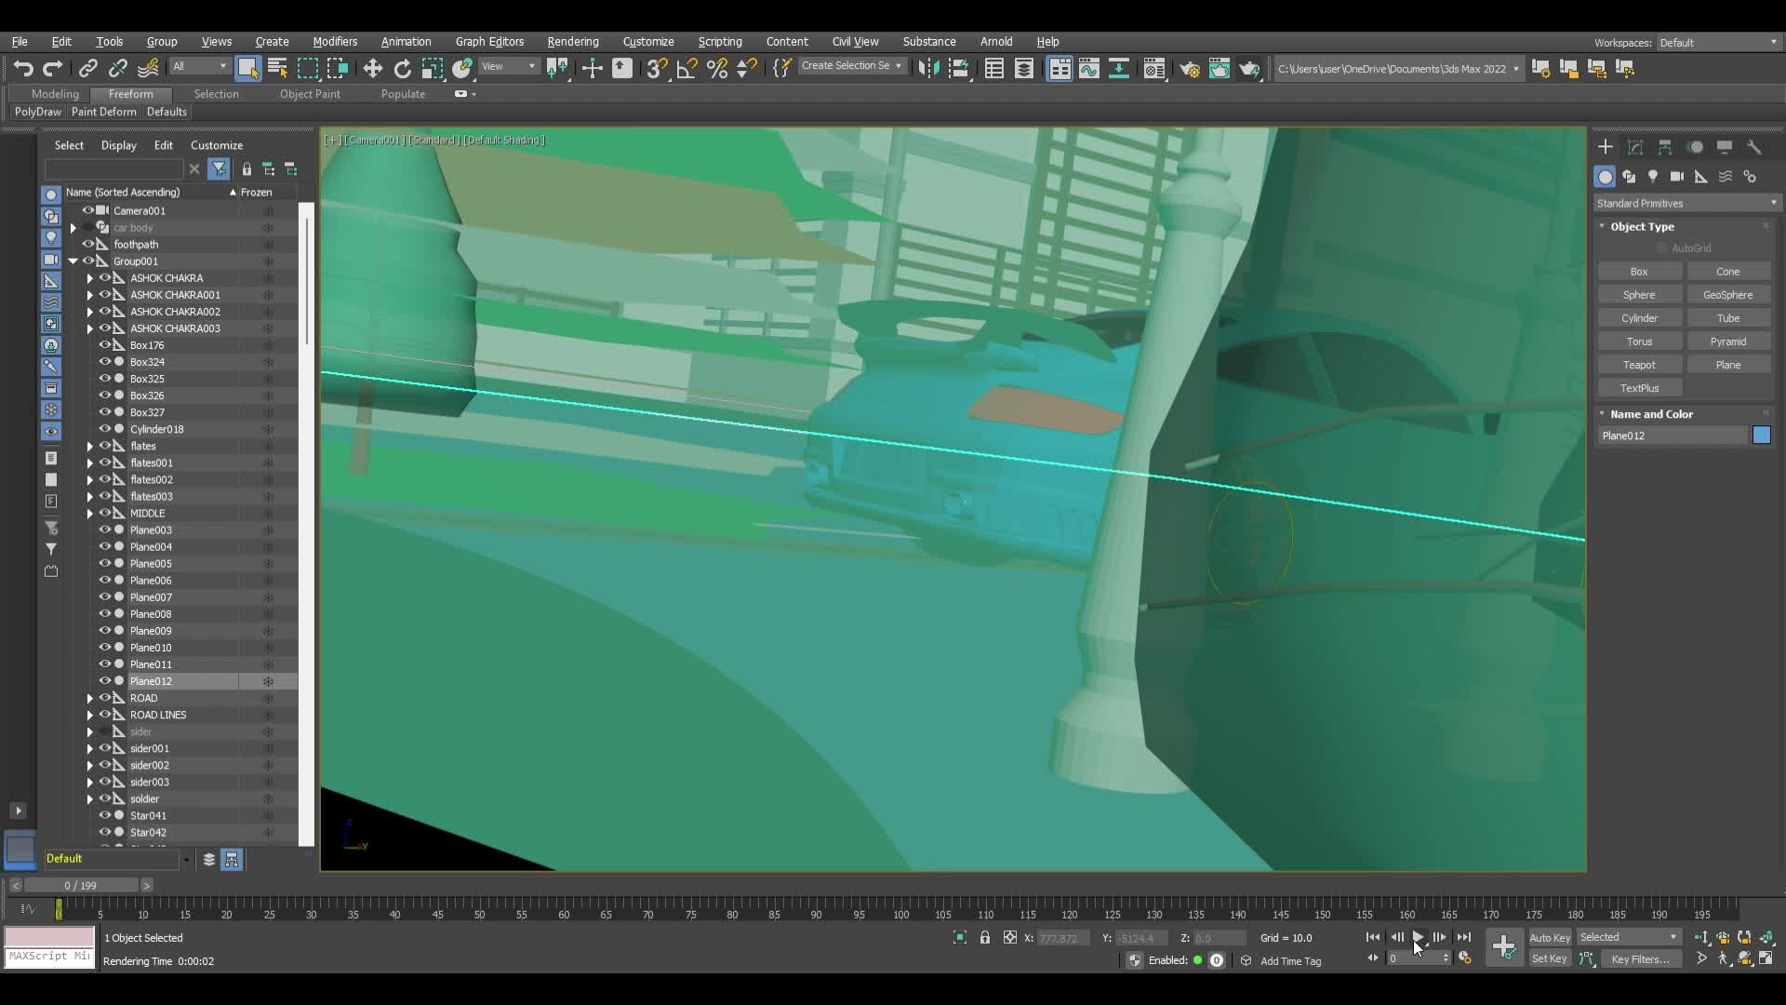This screenshot has width=1786, height=1005.
Task: Toggle Auto Key animation mode
Action: [1549, 938]
